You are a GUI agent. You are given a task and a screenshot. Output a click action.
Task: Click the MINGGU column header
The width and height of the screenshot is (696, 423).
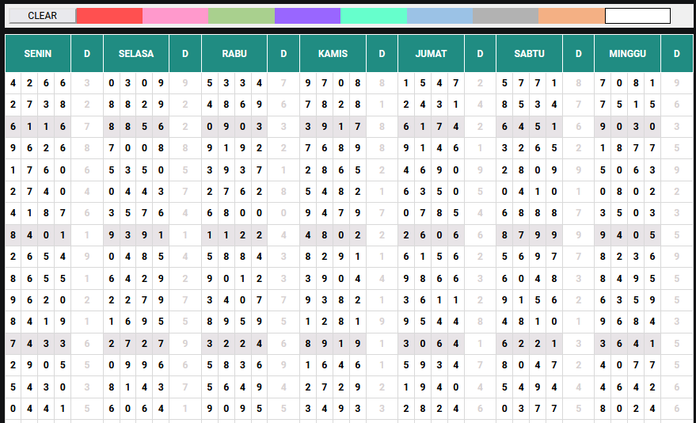627,54
